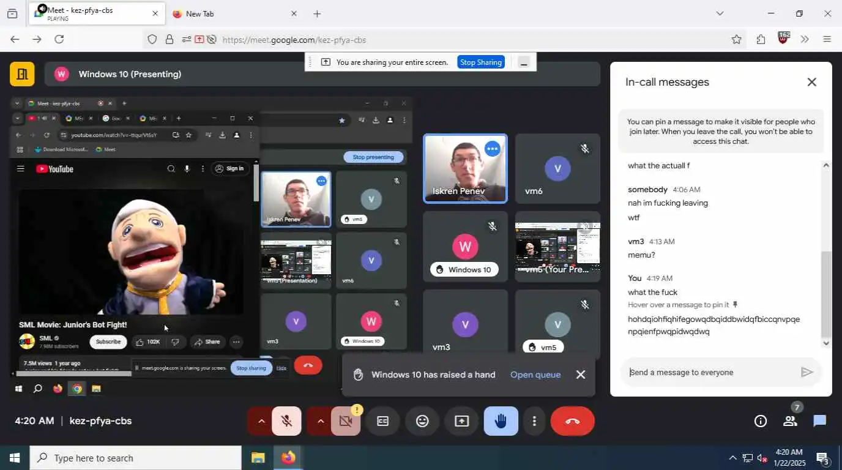The image size is (842, 470).
Task: Open the Windows Start menu
Action: pyautogui.click(x=15, y=458)
